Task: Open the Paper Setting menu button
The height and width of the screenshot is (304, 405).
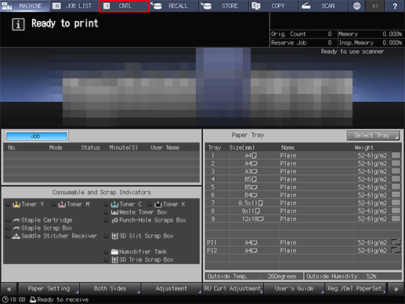Action: point(49,288)
